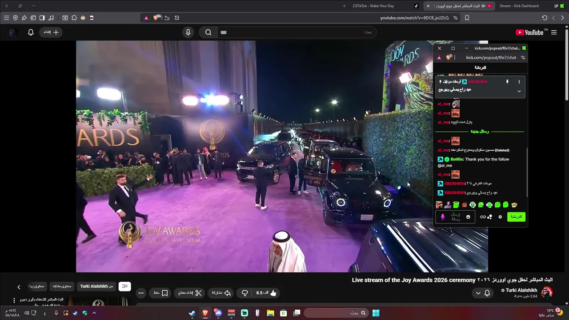Unpin the pinned chat message

click(x=507, y=82)
